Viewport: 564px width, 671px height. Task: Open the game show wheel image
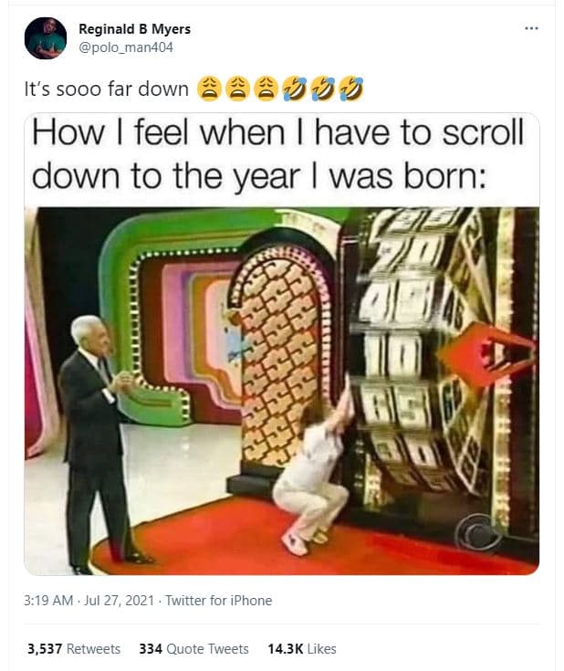tap(282, 391)
